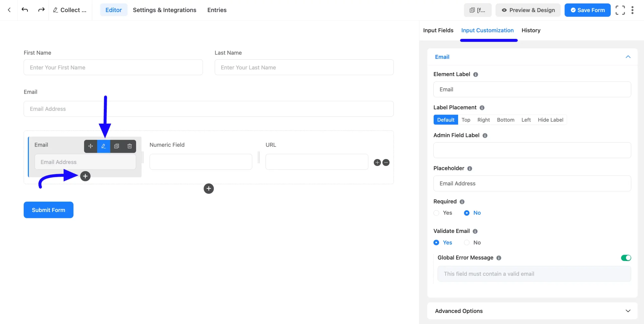
Task: Save the form
Action: [587, 10]
